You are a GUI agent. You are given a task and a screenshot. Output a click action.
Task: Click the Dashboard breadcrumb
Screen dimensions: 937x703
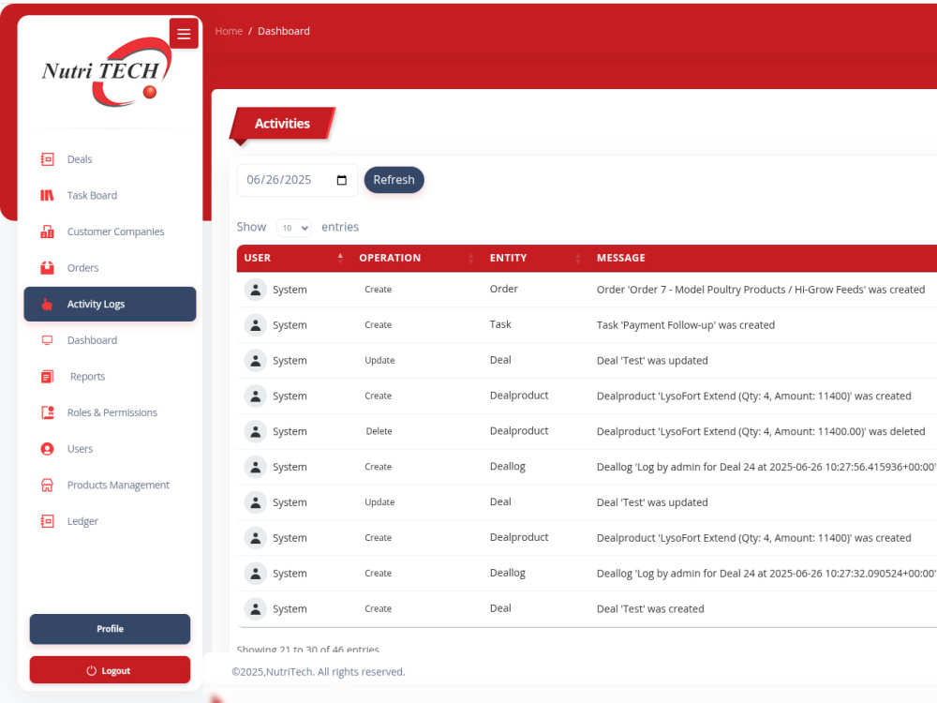(x=283, y=31)
